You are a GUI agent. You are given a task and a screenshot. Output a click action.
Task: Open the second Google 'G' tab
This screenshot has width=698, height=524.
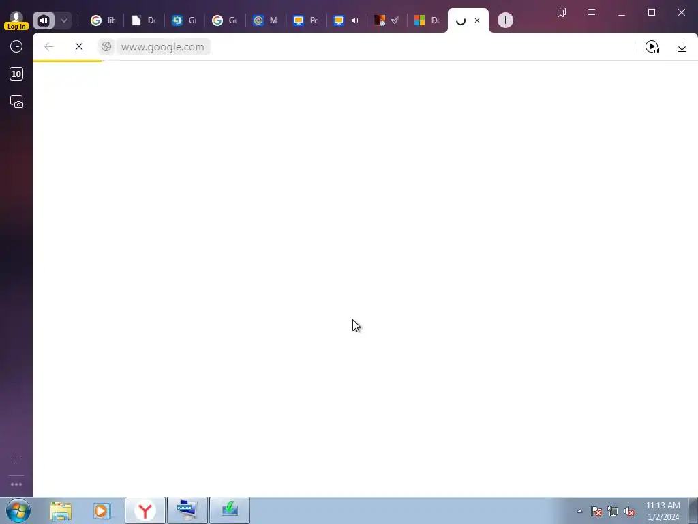224,20
